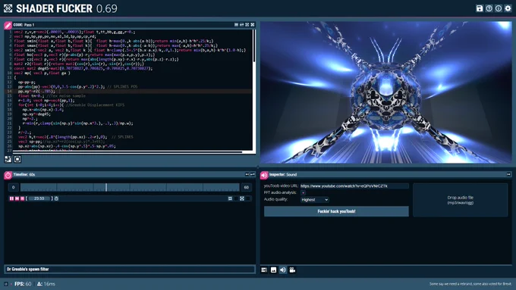Open the Audio quality Highest dropdown

(315, 200)
